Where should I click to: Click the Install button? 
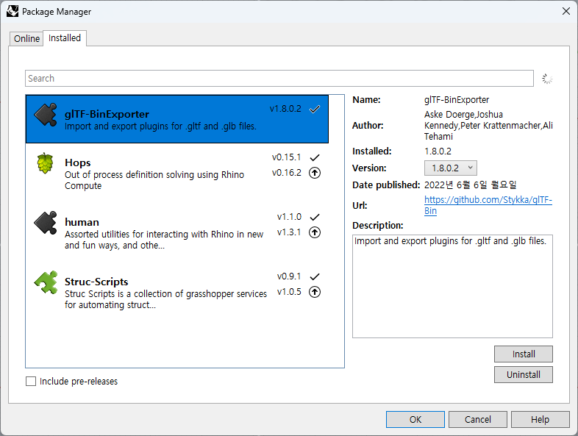[x=524, y=354]
